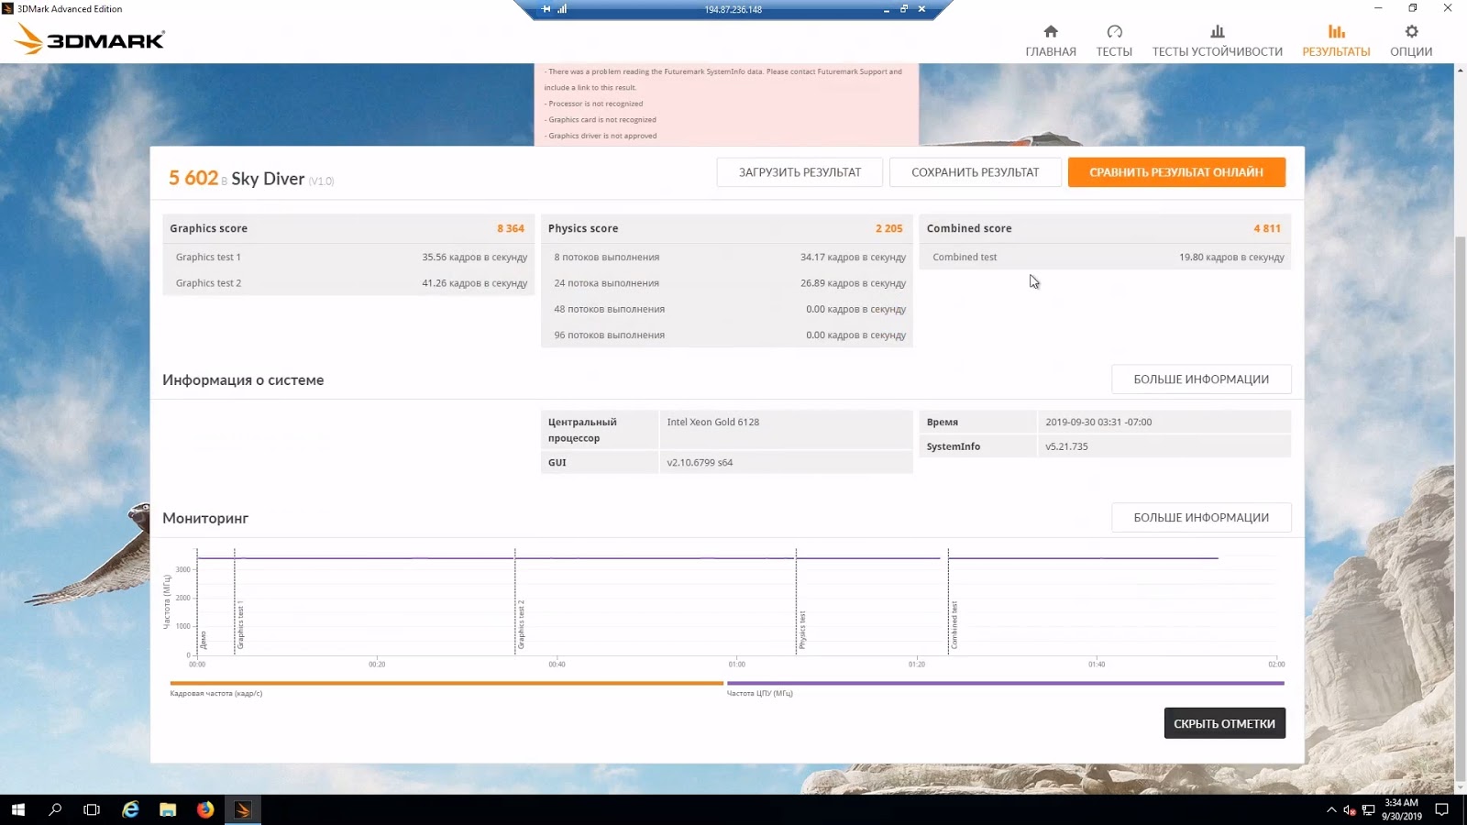The image size is (1467, 825).
Task: Close the remote session on the connection bar
Action: [921, 9]
